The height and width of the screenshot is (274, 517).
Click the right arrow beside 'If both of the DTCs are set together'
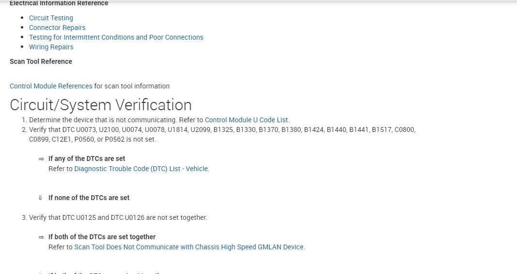[x=41, y=237]
